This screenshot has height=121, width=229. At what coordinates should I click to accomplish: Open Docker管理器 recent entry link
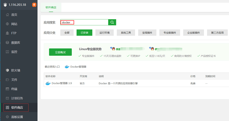pyautogui.click(x=78, y=67)
